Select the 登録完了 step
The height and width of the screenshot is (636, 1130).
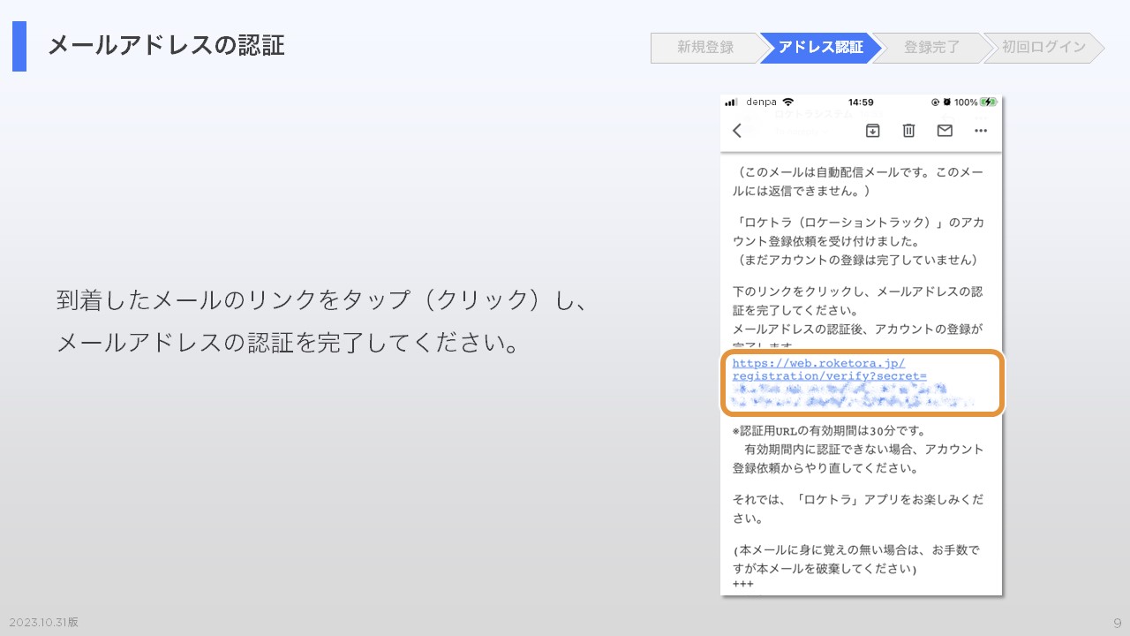click(x=931, y=48)
